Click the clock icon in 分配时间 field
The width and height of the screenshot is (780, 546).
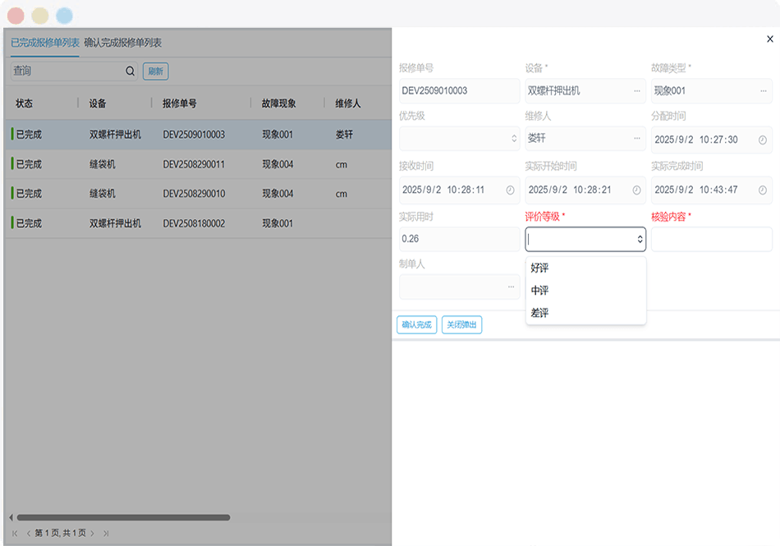[762, 140]
